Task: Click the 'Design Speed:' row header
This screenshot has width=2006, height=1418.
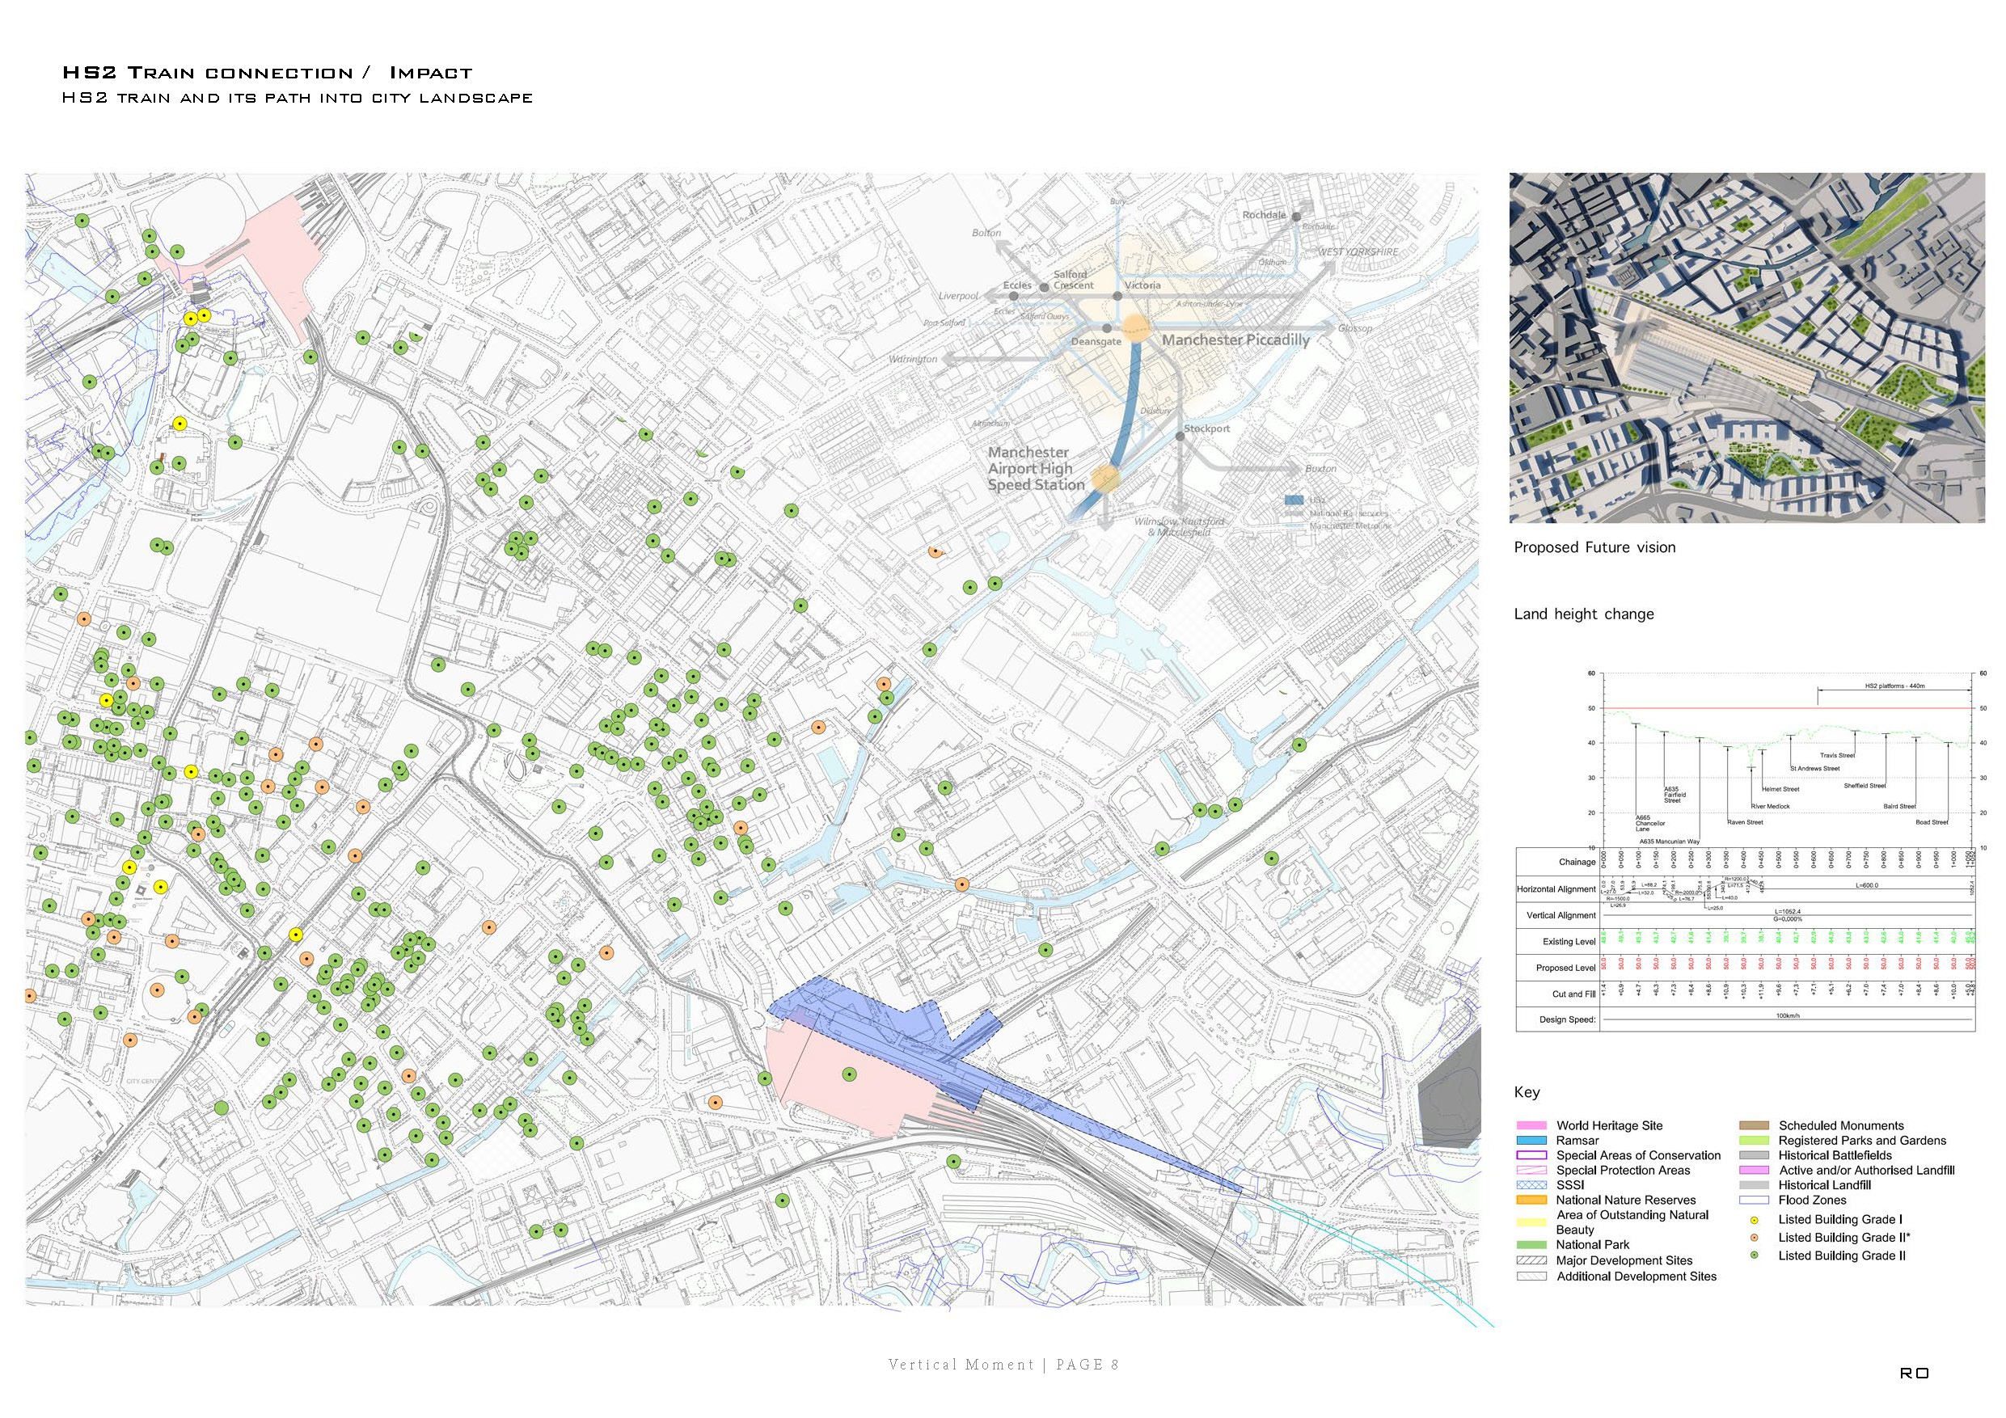Action: 1568,1019
